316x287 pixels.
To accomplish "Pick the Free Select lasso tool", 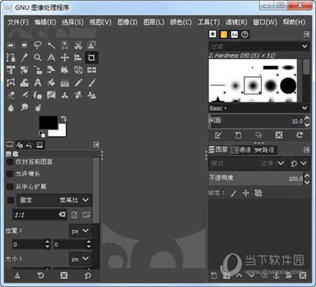I will coord(38,46).
